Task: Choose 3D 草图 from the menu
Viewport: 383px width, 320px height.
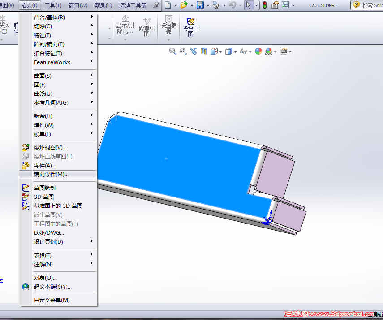Action: click(x=58, y=197)
